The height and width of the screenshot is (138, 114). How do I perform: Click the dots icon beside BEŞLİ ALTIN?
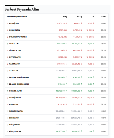point(8,118)
